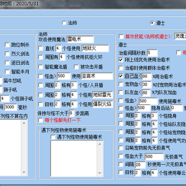
Task: Enable the 直线 monsters checkbox
Action: (x=40, y=49)
